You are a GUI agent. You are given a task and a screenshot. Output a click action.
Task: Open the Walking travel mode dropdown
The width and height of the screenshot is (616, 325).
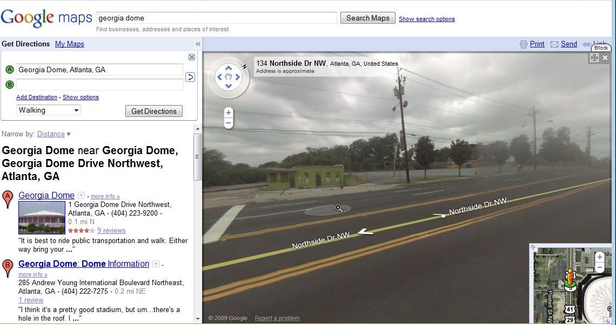[48, 110]
